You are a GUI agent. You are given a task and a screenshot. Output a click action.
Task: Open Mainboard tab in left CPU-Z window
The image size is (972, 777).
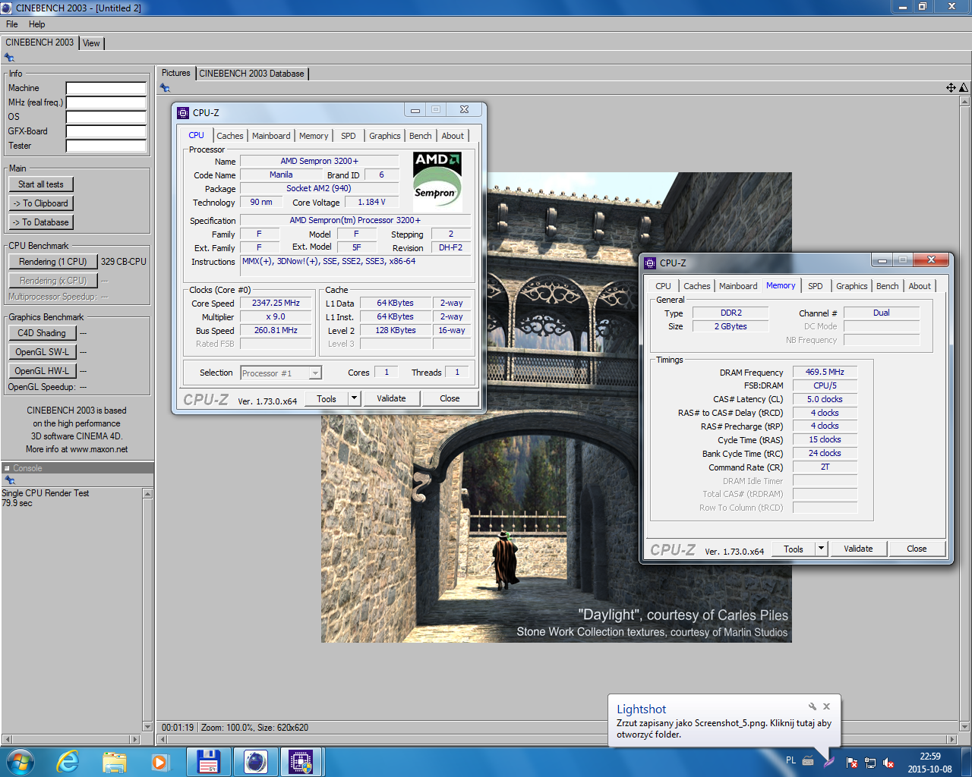(271, 136)
